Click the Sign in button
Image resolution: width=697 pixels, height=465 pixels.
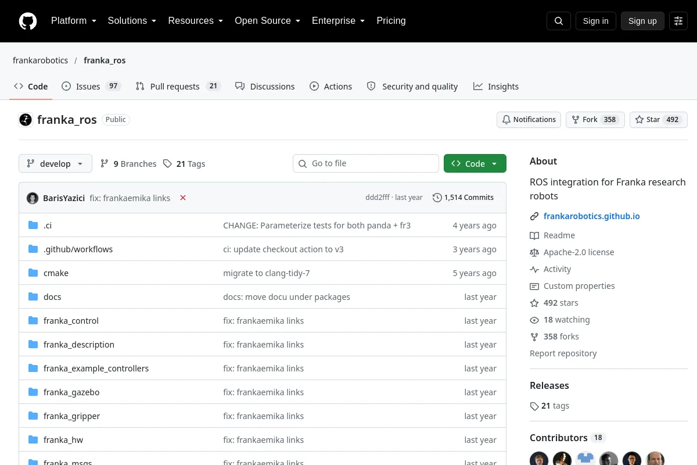click(x=595, y=21)
